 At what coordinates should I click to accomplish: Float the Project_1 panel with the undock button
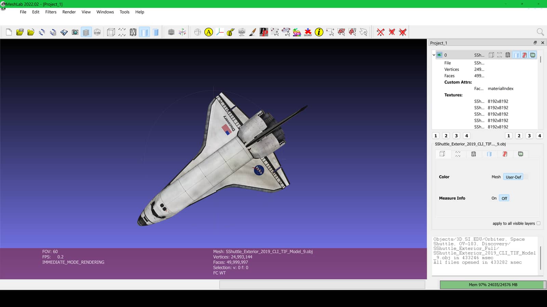535,43
